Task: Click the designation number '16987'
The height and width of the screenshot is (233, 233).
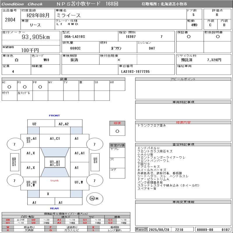Action: click(x=130, y=37)
